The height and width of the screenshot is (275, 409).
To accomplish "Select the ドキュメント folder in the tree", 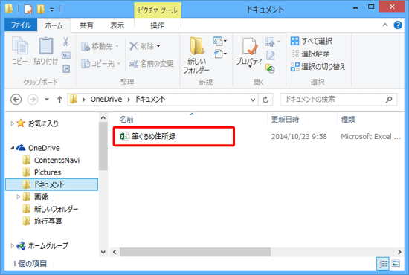I will 51,184.
